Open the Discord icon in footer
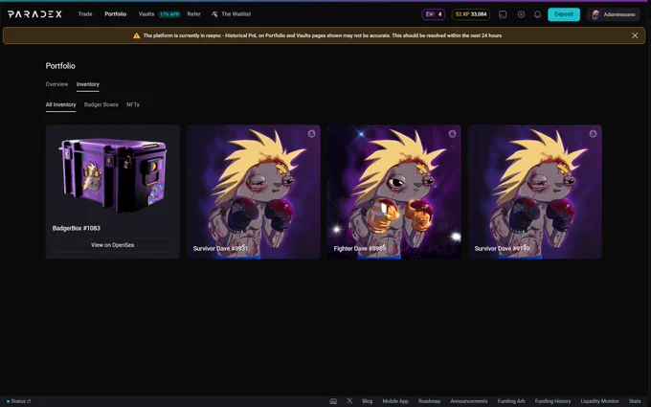The image size is (651, 407). 333,401
